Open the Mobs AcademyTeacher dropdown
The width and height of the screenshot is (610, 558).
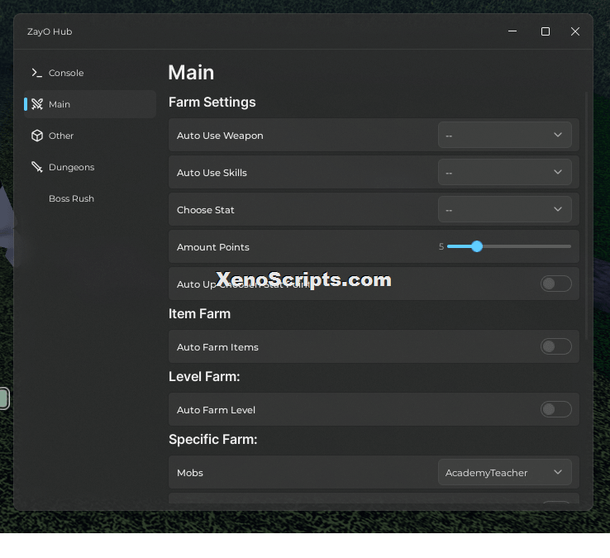tap(504, 472)
